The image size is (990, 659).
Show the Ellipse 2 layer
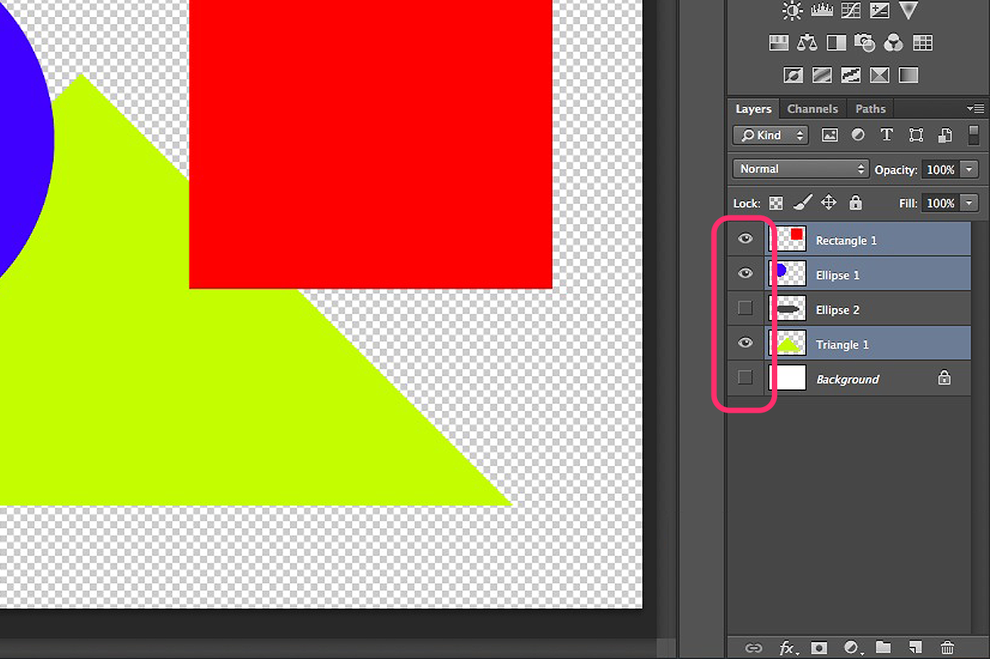point(745,307)
